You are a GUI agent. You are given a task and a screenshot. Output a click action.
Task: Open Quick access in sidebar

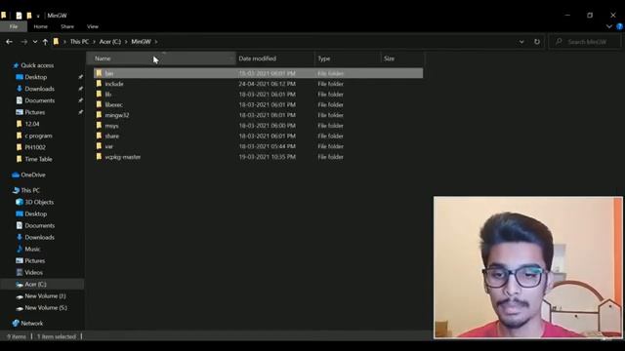37,65
